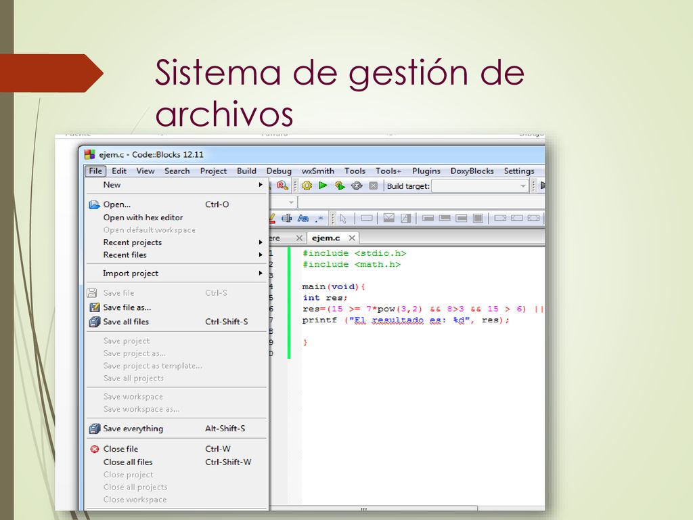
Task: Click the horizontal scrollbar under editor
Action: coord(374,508)
